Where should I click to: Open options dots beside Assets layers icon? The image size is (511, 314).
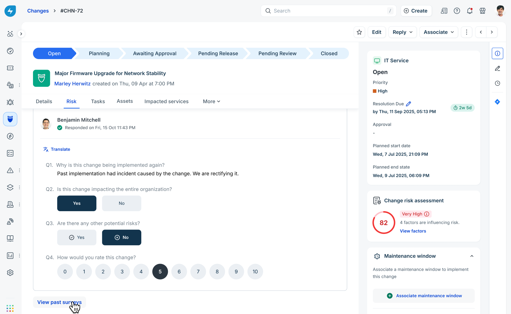(20, 187)
